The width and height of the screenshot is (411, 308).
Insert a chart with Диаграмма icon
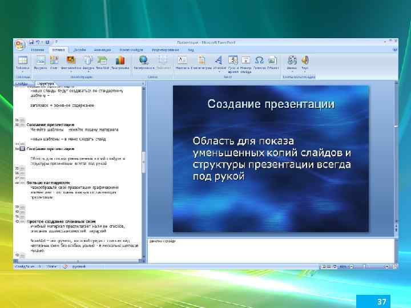tap(120, 60)
